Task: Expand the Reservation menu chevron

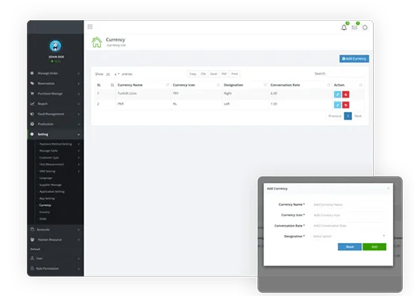Action: pos(78,84)
